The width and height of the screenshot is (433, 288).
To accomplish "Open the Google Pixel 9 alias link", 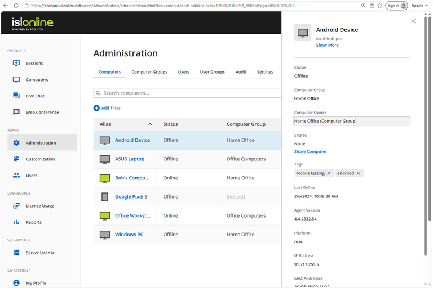I will (x=131, y=197).
